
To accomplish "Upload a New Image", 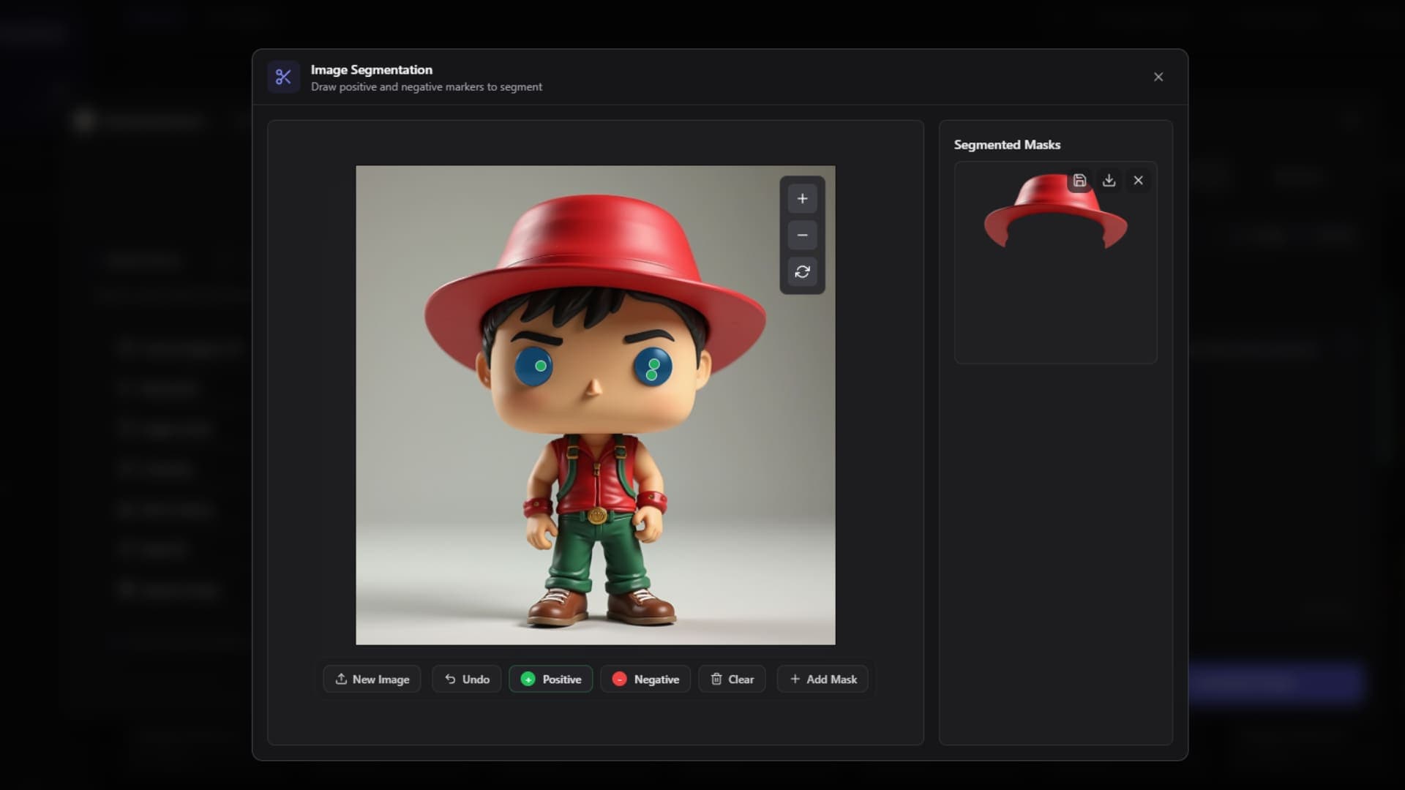I will [372, 679].
